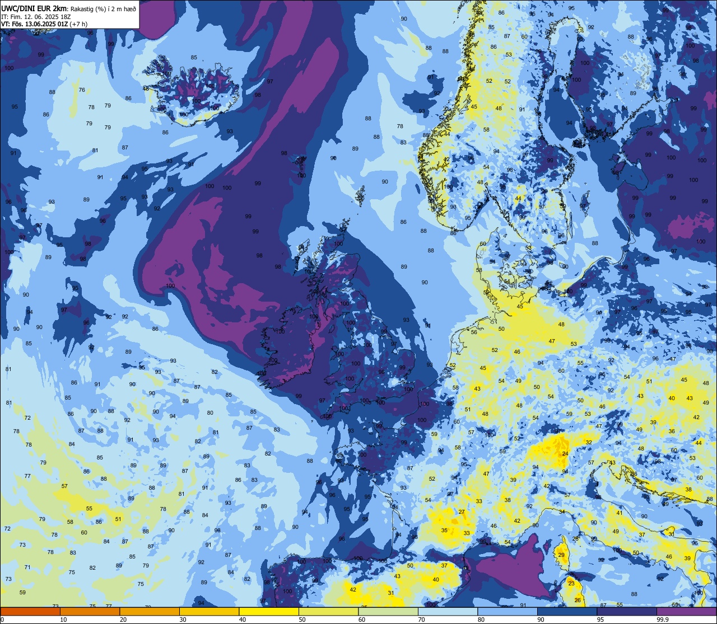This screenshot has height=624, width=717.
Task: Click the 90–95% dark blue legend swatch
Action: (567, 611)
